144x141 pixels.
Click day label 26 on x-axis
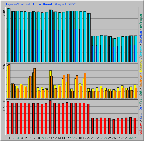114,138
